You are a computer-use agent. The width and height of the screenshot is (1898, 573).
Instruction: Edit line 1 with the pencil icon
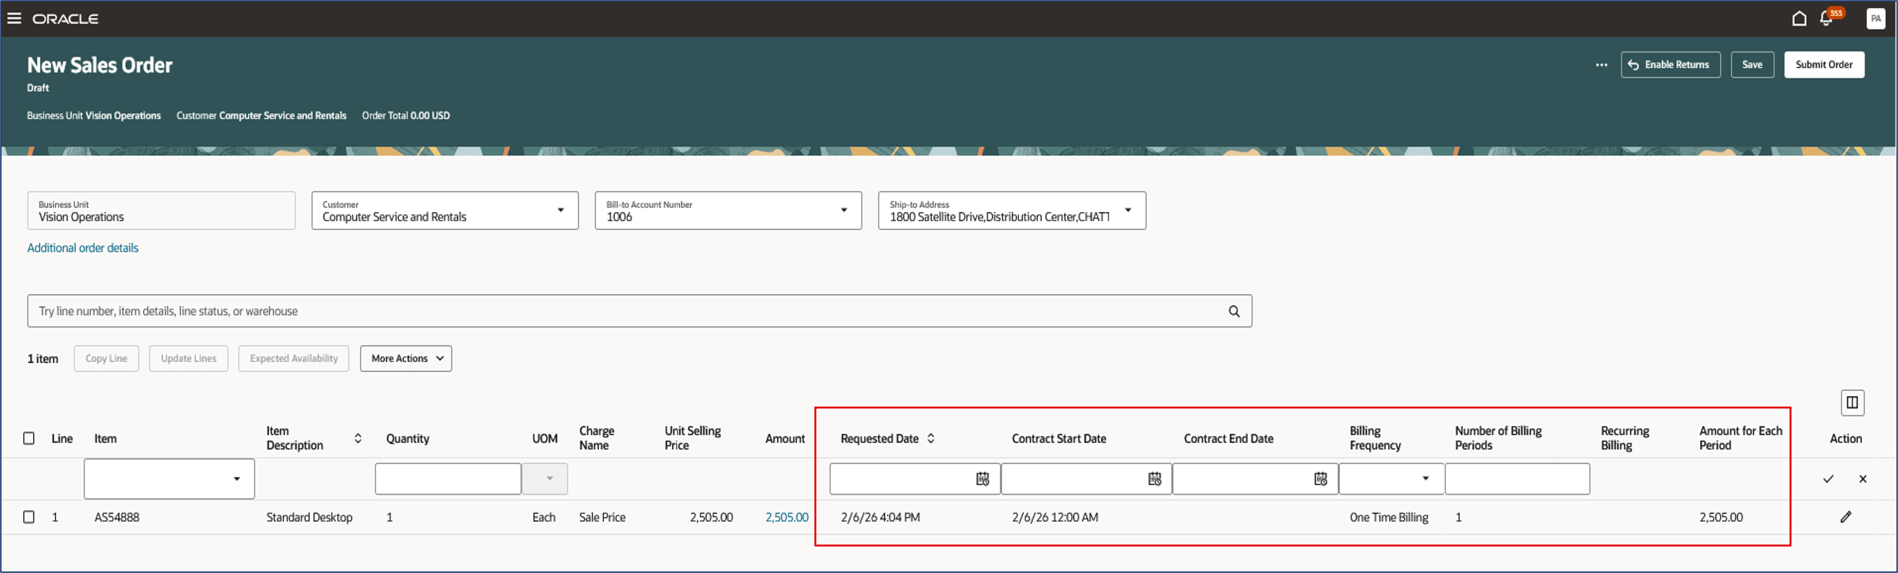pos(1846,516)
